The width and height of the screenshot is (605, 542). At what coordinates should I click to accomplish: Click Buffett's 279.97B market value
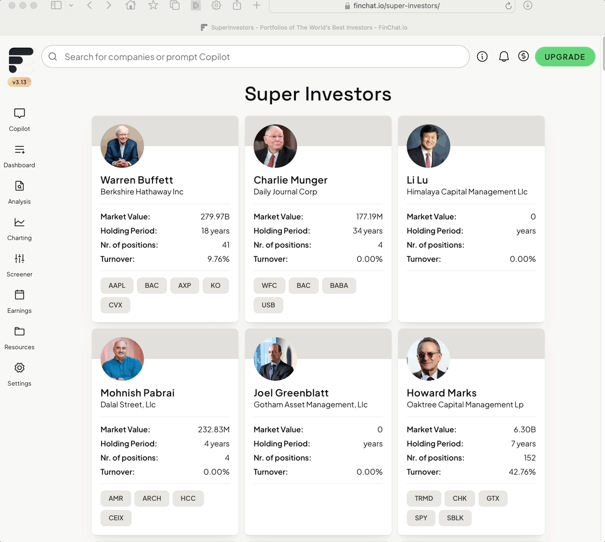coord(215,217)
